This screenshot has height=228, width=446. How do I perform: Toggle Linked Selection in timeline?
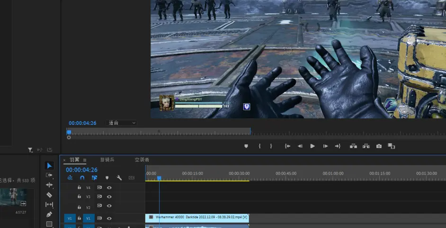click(x=94, y=178)
